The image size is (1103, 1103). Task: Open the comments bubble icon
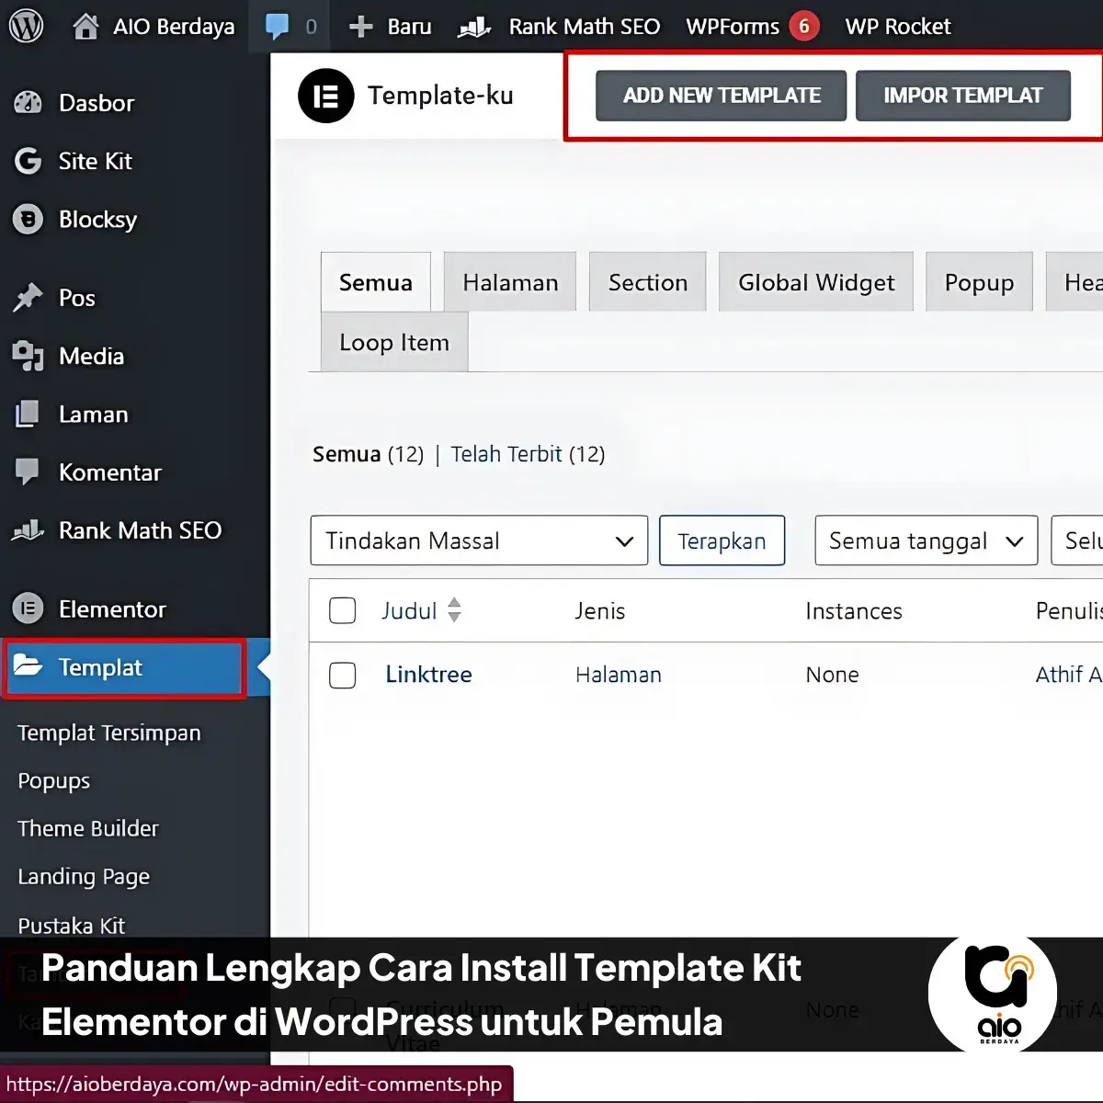[277, 26]
